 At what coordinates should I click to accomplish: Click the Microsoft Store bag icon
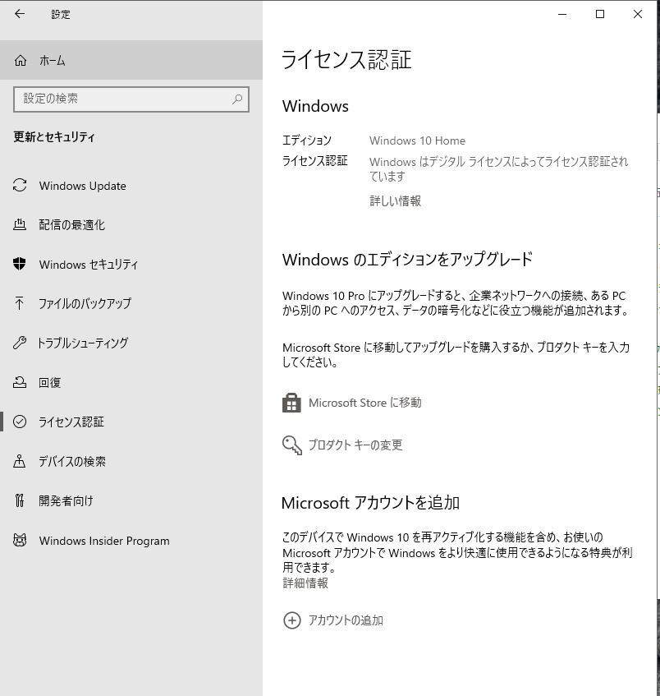pyautogui.click(x=291, y=403)
